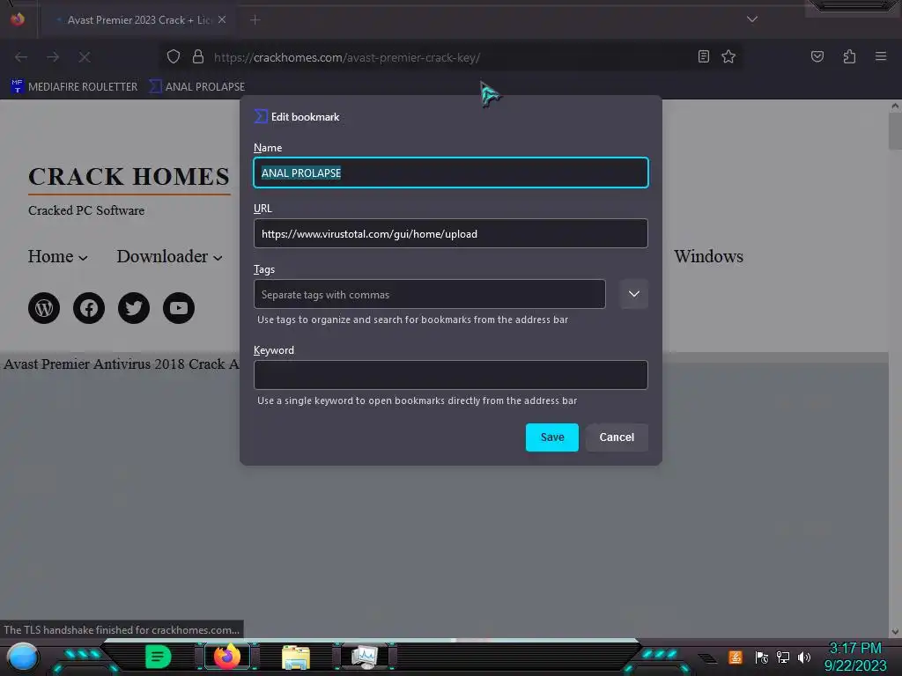Click the orange Java tray icon
The image size is (902, 676).
point(736,657)
